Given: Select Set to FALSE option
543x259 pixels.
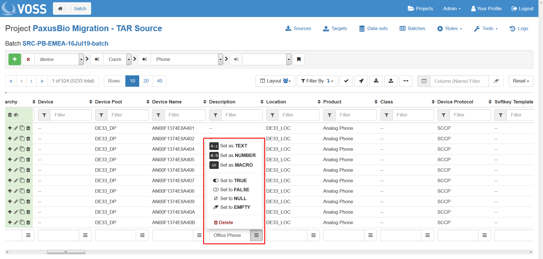Looking at the screenshot, I should [234, 190].
